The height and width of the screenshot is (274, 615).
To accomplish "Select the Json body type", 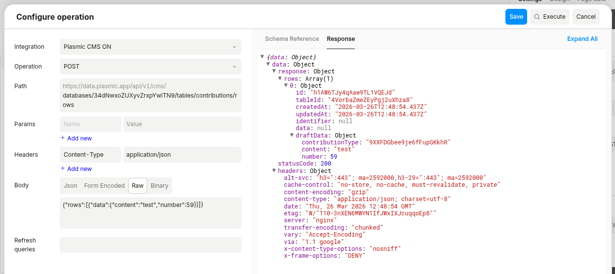I will point(70,186).
